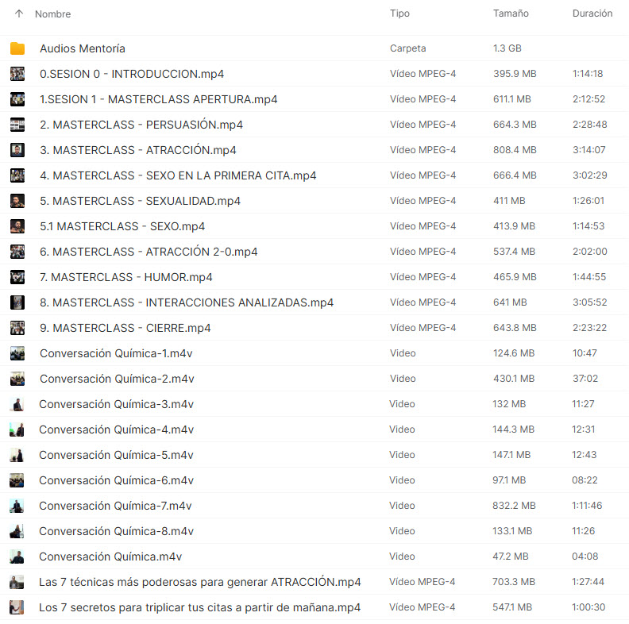Click thumbnail of 9. MASTERCLASS - CIERRE.mp4
Image resolution: width=629 pixels, height=624 pixels.
click(x=17, y=328)
